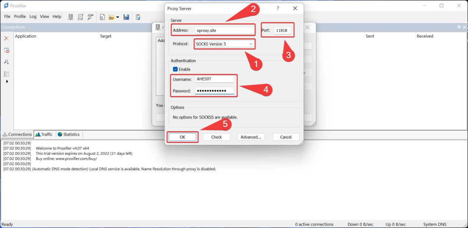This screenshot has width=468, height=228.
Task: Close the background Proxy Servers dialog
Action: point(307,27)
